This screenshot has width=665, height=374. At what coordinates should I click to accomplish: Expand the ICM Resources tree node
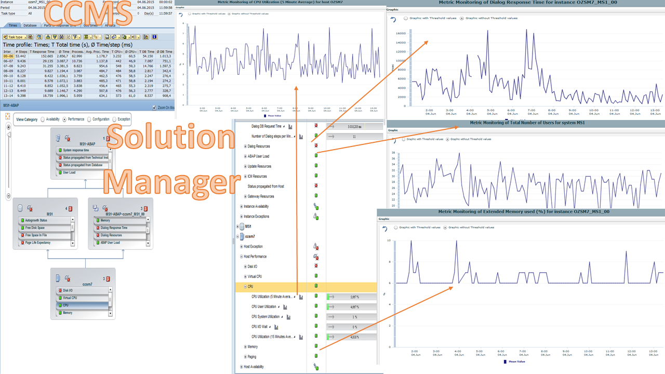point(246,177)
